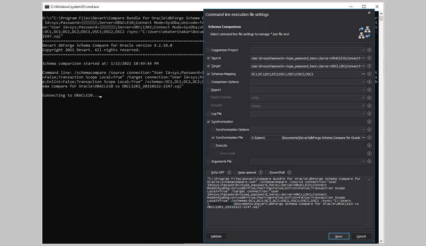Uncheck the Source checkbox

pos(208,58)
